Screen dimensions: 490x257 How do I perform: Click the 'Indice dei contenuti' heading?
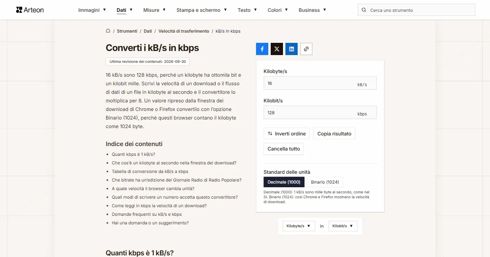[x=134, y=144]
